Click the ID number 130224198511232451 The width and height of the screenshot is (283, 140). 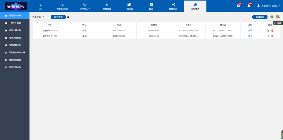pyautogui.click(x=223, y=30)
